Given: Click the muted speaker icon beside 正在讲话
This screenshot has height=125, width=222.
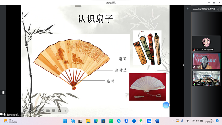Looking at the screenshot, I should [x=188, y=9].
